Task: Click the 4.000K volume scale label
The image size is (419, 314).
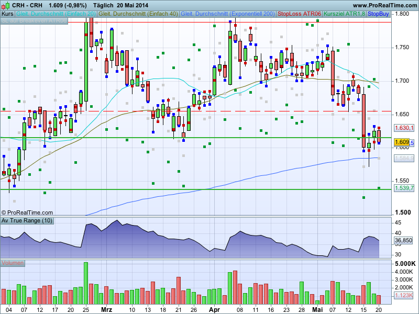Action: 404,272
